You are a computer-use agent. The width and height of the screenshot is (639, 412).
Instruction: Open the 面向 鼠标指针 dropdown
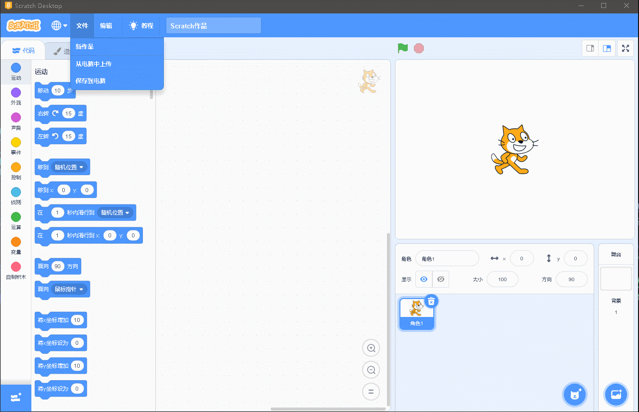(69, 289)
